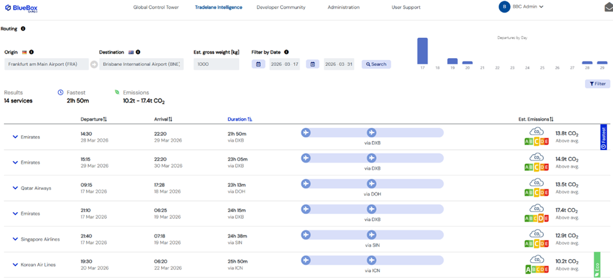Open Global Control Tower menu
Viewport: 613px width, 278px height.
(x=156, y=7)
